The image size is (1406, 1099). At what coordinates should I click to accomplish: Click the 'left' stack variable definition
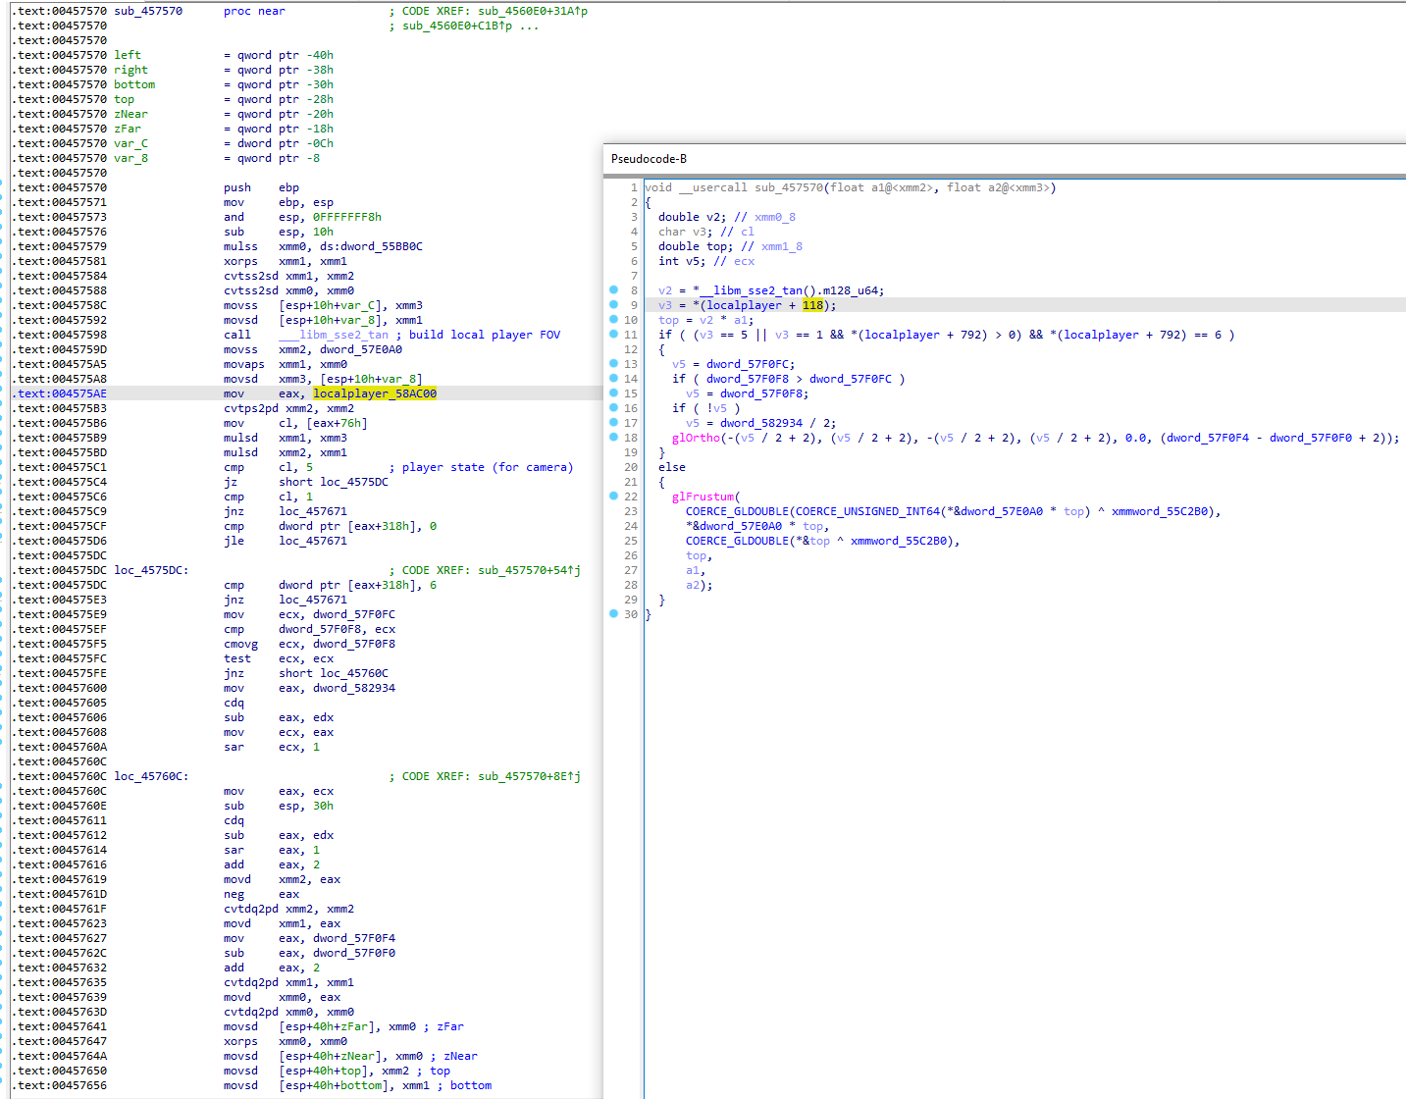click(128, 55)
